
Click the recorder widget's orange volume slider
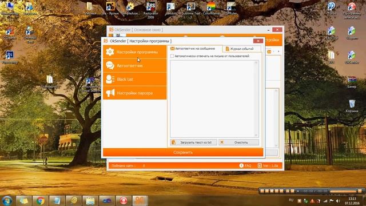point(343,191)
